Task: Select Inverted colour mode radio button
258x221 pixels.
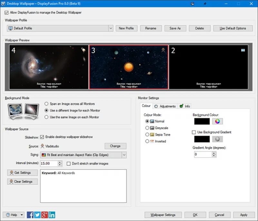Action: [x=147, y=141]
